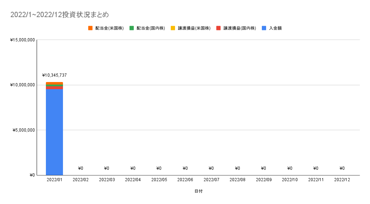Viewport: 370px width, 204px height.
Task: Click the ¥0 data label above 2022/02
Action: tap(81, 168)
